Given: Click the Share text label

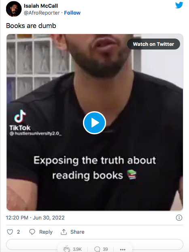Looking at the screenshot, I should (x=77, y=232).
